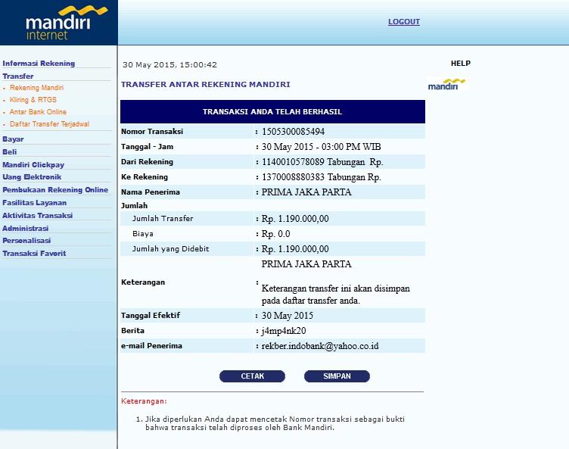
Task: Choose the Antar Bank Online option
Action: (38, 112)
